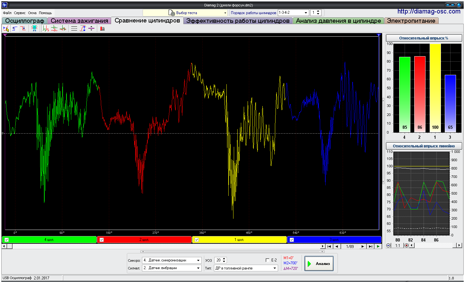Click the red bar chart '10' icon

pos(102,29)
